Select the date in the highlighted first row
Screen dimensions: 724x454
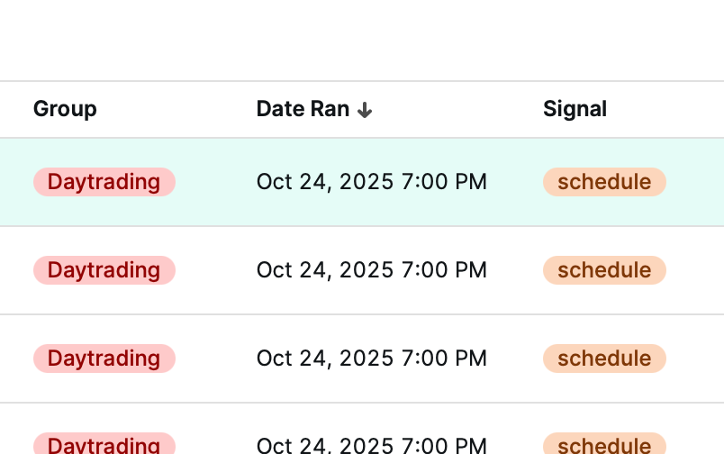click(371, 182)
